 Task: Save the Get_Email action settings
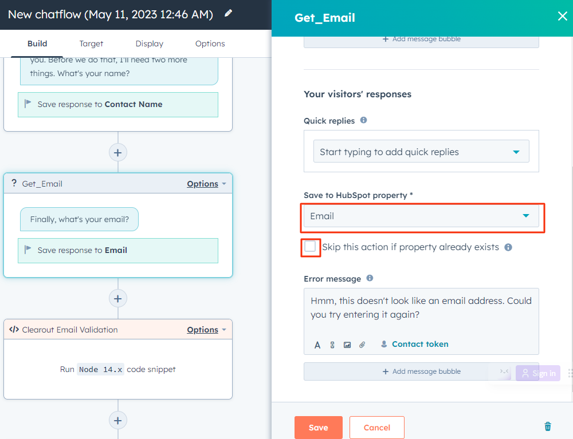tap(318, 427)
